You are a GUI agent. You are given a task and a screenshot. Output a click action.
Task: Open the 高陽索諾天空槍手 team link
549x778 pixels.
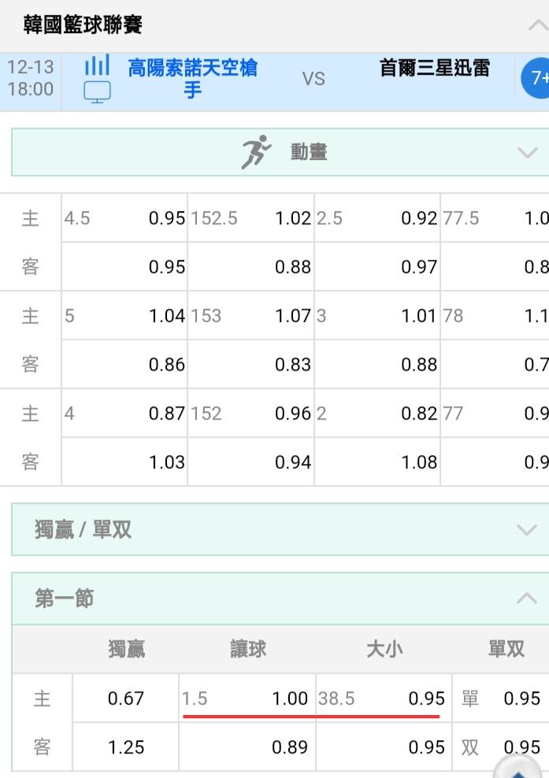(x=193, y=79)
